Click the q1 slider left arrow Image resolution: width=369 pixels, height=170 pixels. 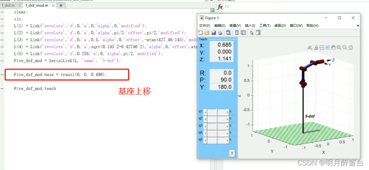(205, 112)
